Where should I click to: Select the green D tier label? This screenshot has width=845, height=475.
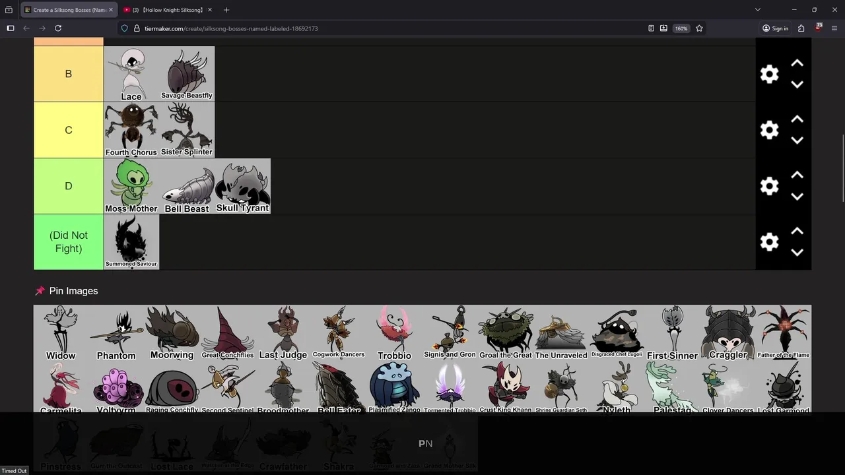[x=69, y=186]
